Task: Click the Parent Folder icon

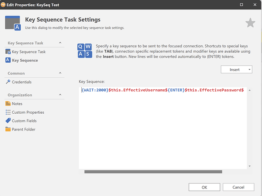Action: [x=8, y=129]
